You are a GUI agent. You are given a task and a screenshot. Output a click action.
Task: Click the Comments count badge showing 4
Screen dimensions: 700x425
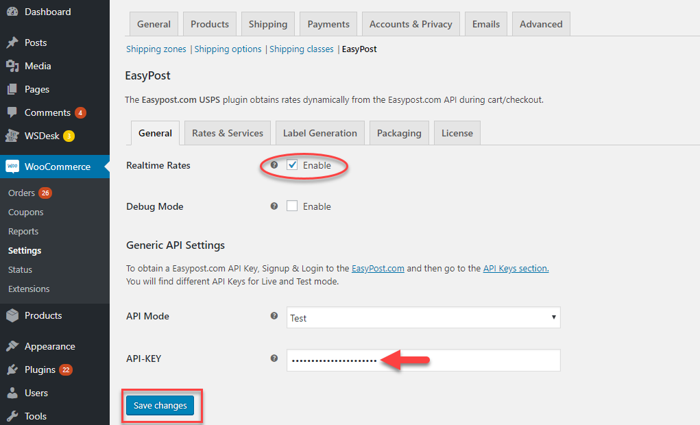click(x=80, y=113)
